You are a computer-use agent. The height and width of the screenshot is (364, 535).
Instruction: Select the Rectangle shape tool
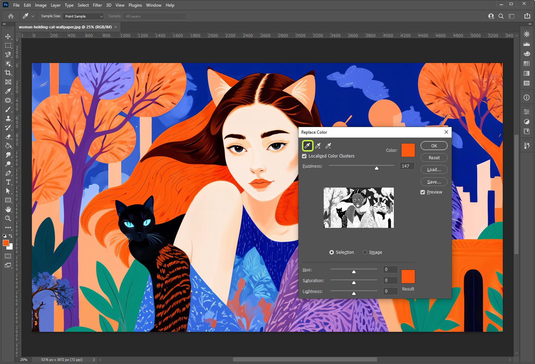coord(8,200)
